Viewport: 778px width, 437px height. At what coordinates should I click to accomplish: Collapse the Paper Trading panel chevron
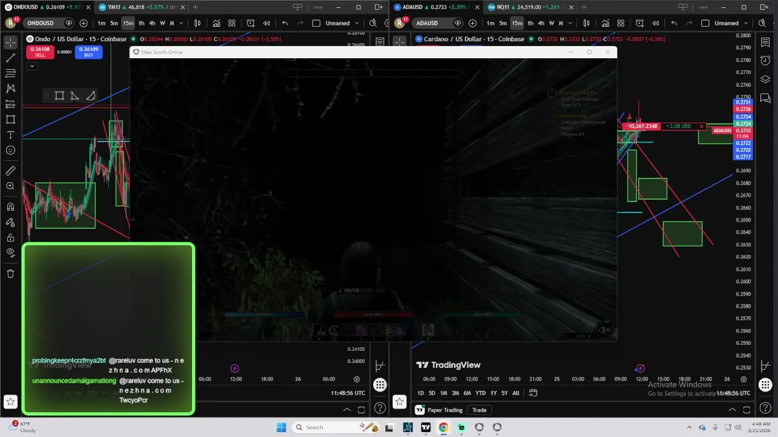click(732, 410)
